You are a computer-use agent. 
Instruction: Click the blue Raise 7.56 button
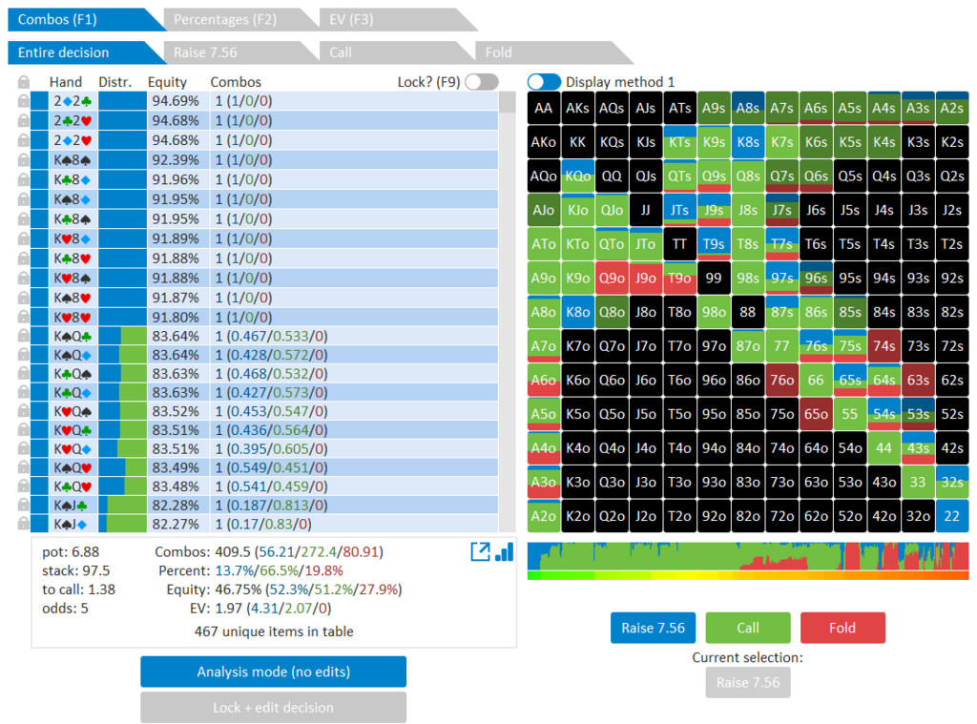pyautogui.click(x=653, y=628)
